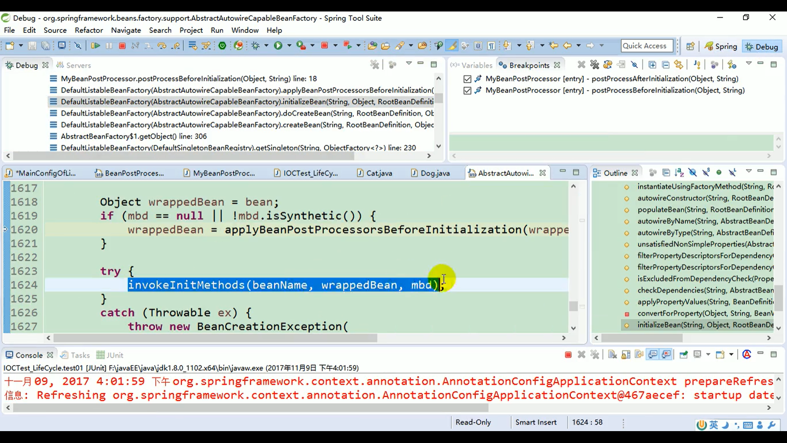Open the Refactor menu
The width and height of the screenshot is (787, 443).
(x=89, y=30)
